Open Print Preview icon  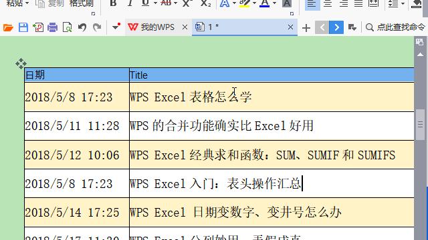point(67,27)
